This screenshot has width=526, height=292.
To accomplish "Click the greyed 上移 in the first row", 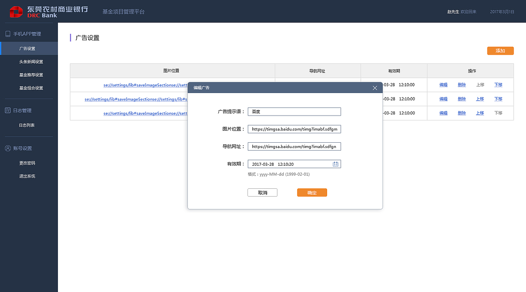I will [x=480, y=85].
